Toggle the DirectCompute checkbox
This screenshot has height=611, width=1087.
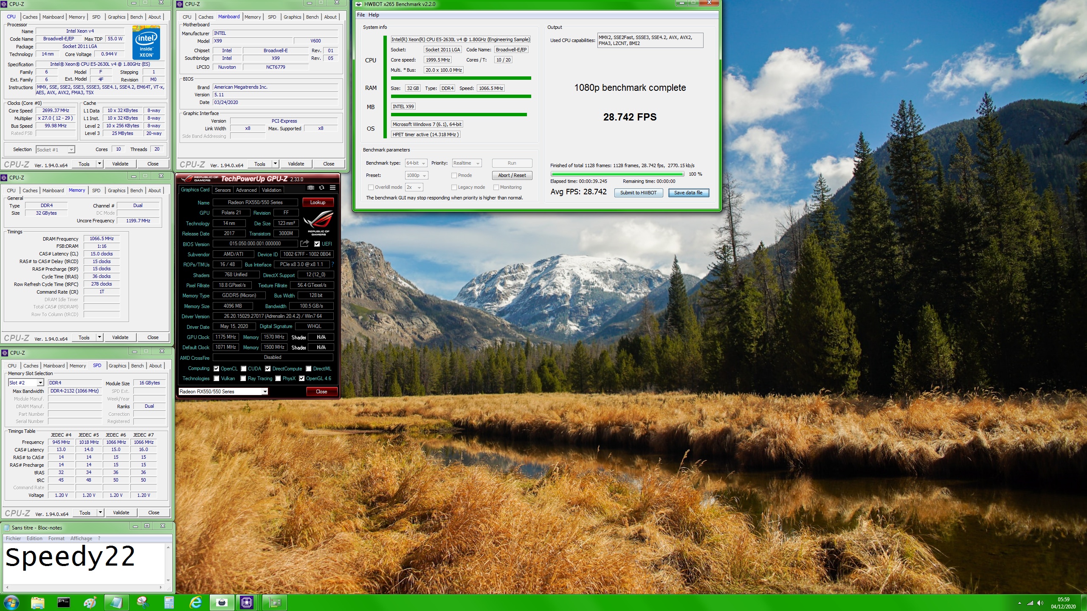(x=268, y=369)
